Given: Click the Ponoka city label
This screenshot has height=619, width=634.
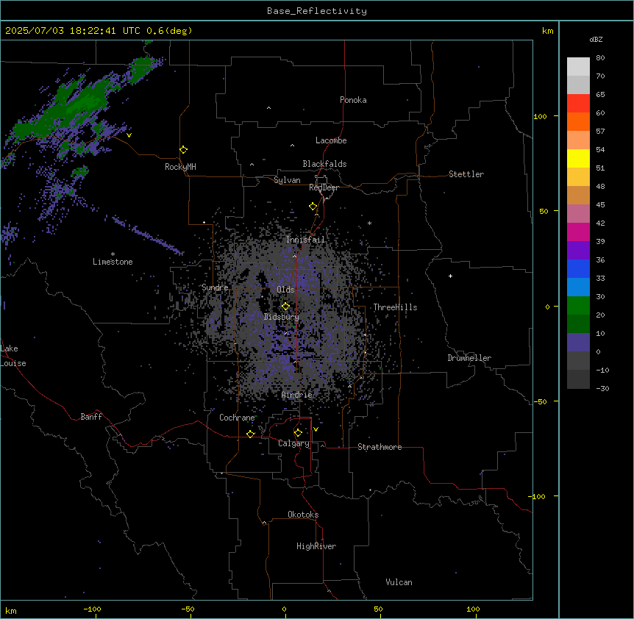Looking at the screenshot, I should (353, 100).
